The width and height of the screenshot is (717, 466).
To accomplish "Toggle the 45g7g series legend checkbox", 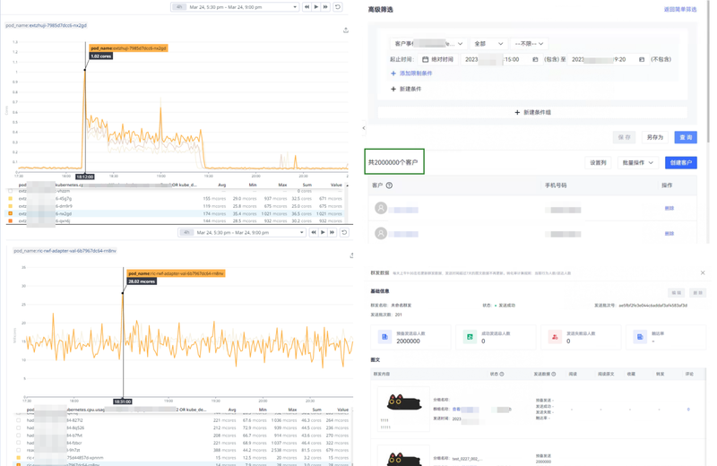I will tap(11, 199).
